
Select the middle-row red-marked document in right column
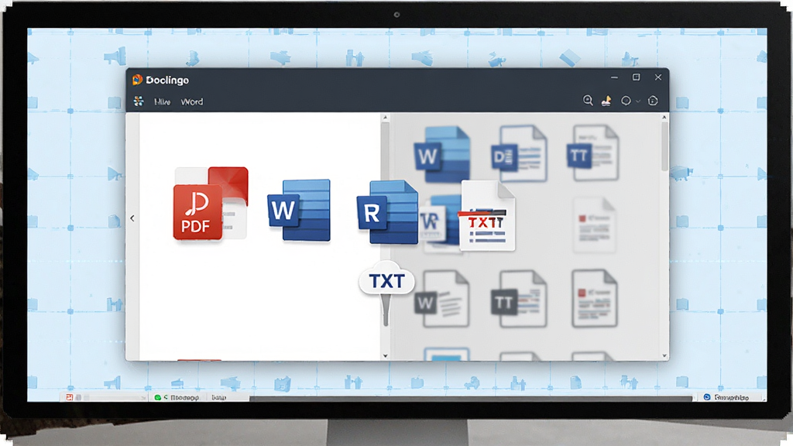(x=594, y=225)
